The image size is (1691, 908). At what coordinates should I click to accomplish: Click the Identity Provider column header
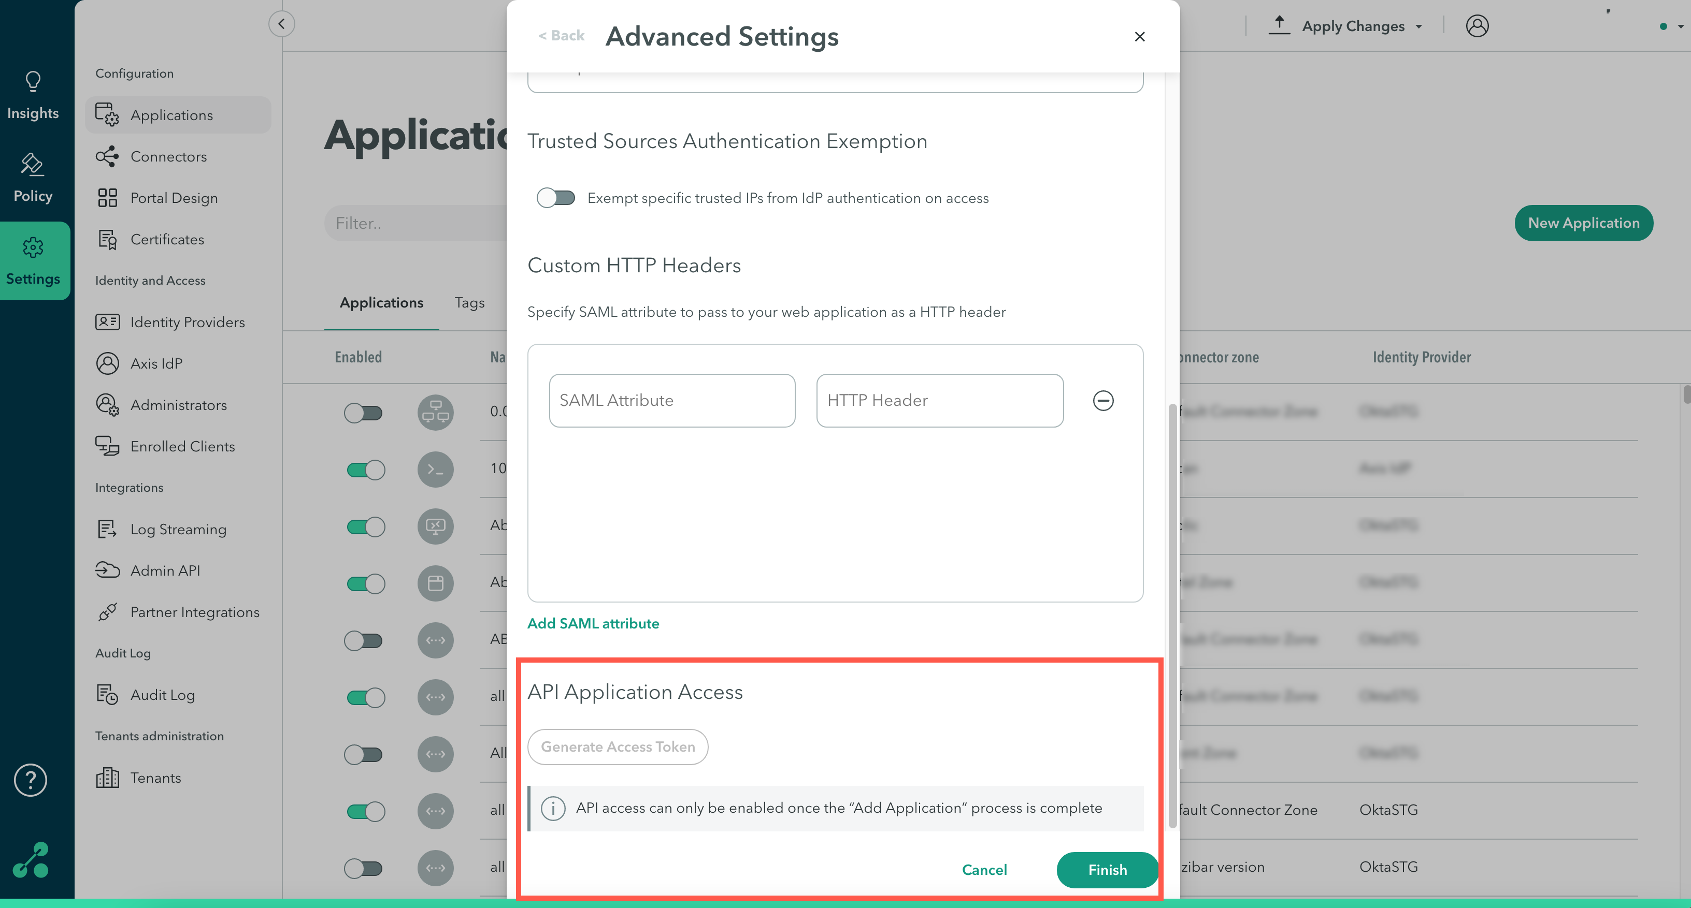[1421, 357]
